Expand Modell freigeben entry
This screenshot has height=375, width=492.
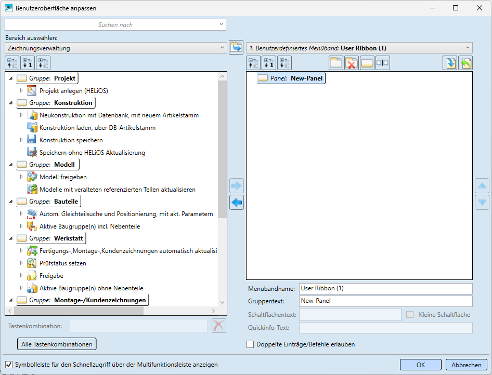[21, 177]
